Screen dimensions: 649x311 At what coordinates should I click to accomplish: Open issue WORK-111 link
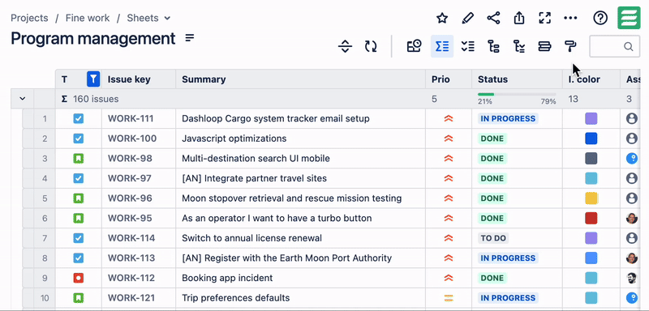click(x=131, y=118)
